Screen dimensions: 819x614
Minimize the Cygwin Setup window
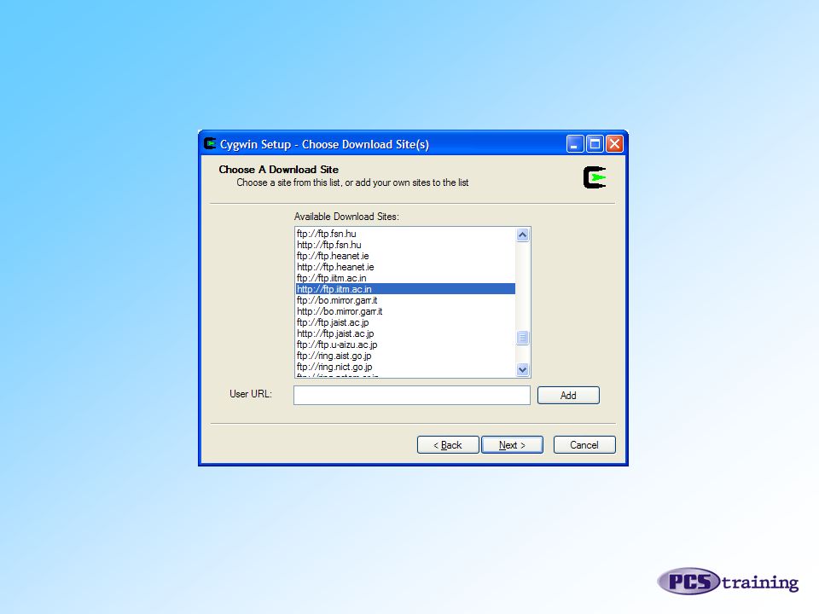pos(574,143)
